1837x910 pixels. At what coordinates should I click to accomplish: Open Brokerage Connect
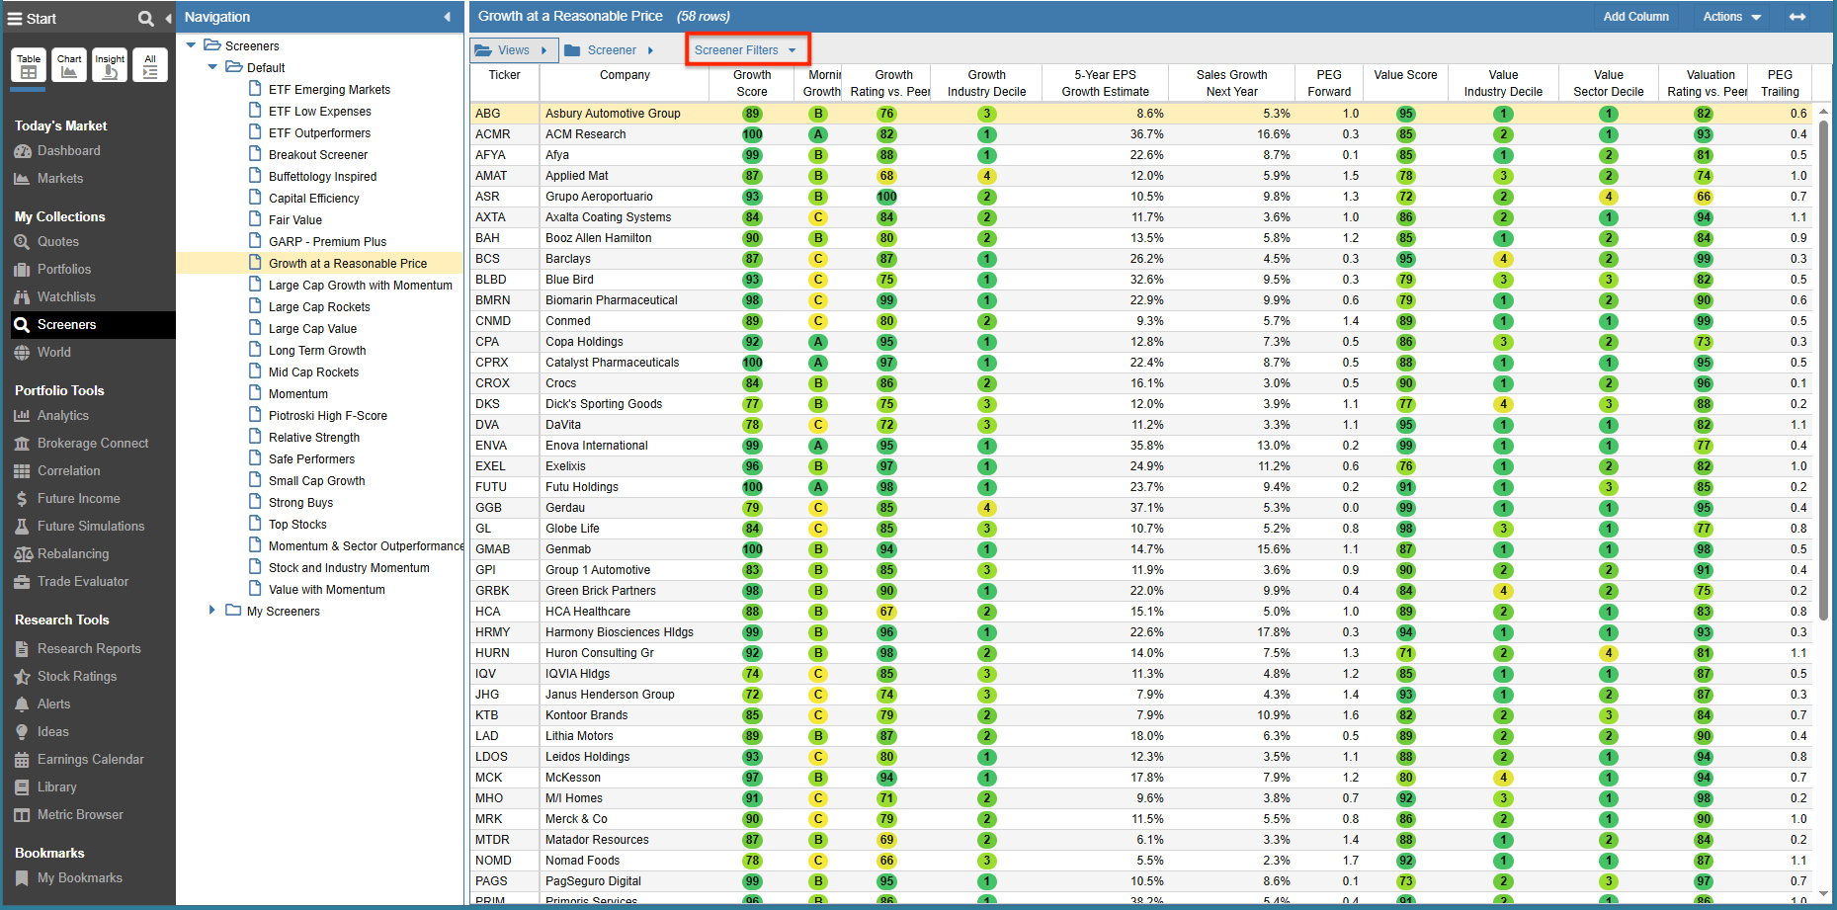point(93,444)
